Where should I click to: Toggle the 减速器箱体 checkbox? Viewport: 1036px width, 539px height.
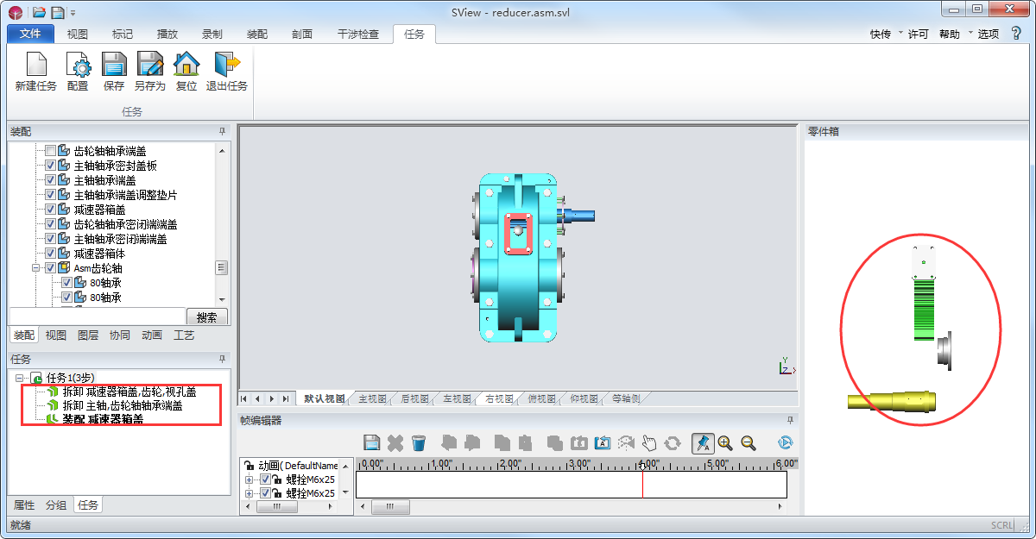click(x=51, y=254)
